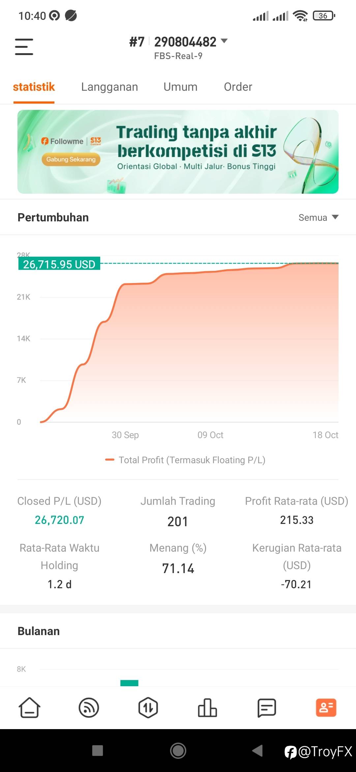Open the hamburger side menu
Screen dimensions: 356x772
click(x=24, y=47)
